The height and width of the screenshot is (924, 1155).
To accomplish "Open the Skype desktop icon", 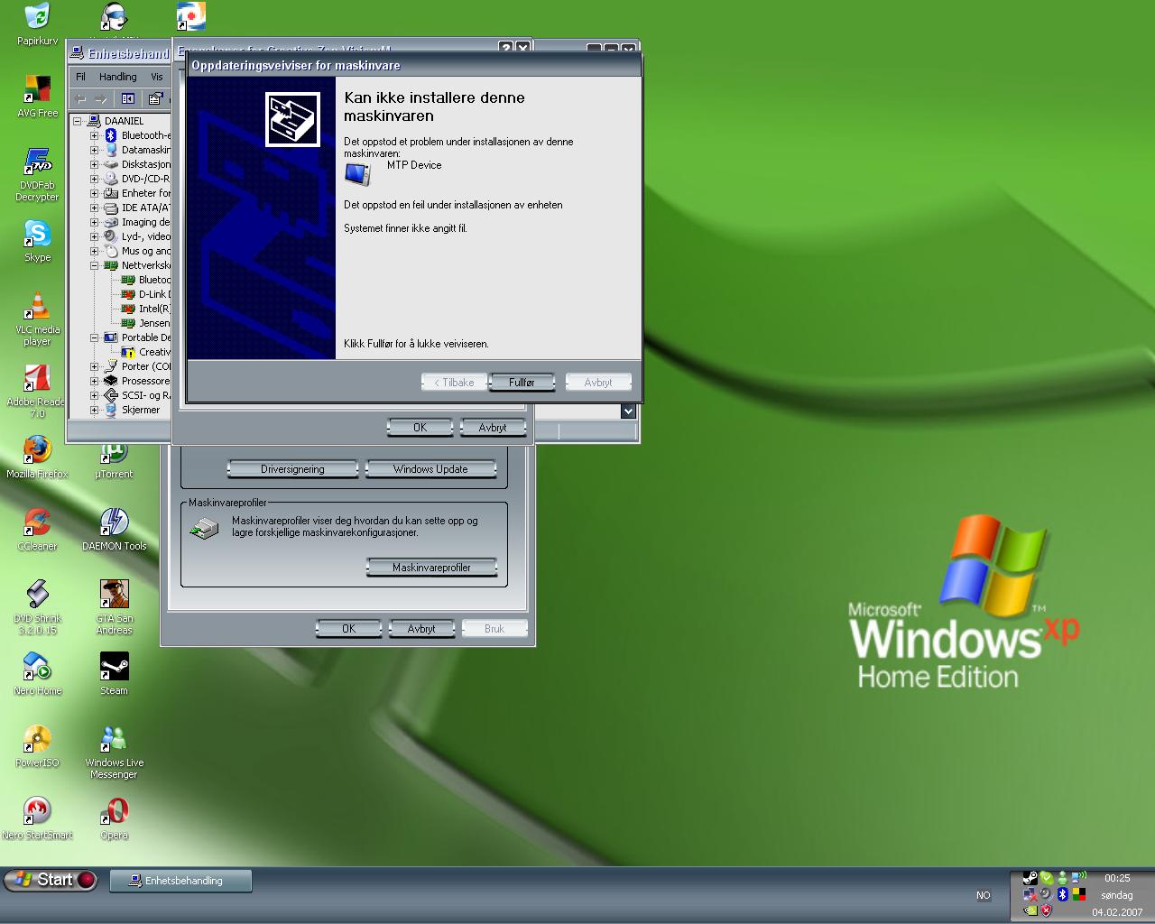I will click(x=37, y=241).
